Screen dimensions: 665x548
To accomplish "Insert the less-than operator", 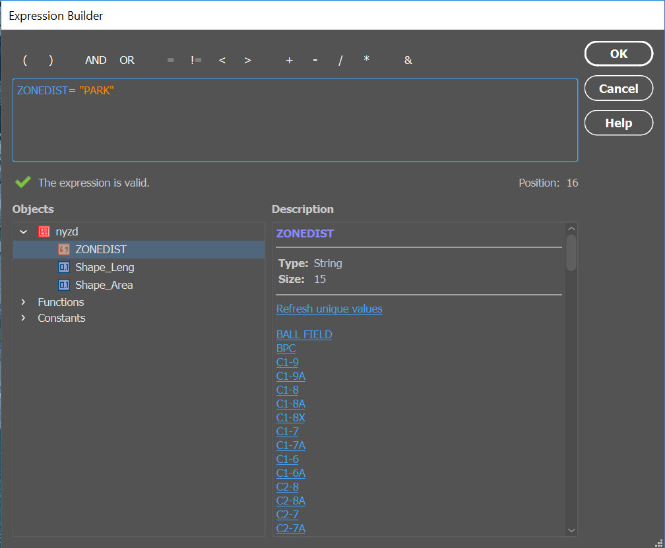I will (x=222, y=60).
